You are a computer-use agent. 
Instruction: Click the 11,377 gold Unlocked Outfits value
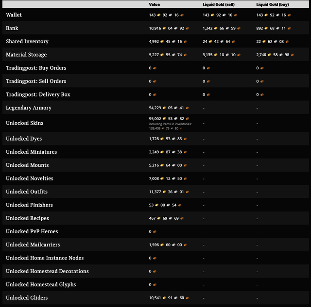pyautogui.click(x=155, y=192)
